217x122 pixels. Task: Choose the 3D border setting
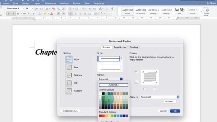69,83
